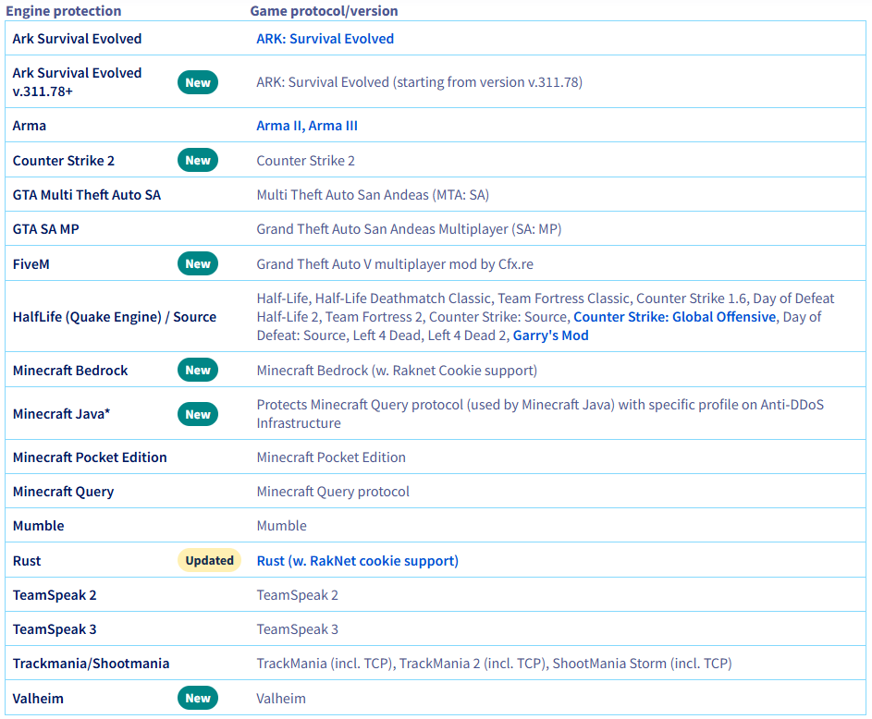Click the New badge for Minecraft Bedrock
Image resolution: width=872 pixels, height=719 pixels.
[198, 370]
